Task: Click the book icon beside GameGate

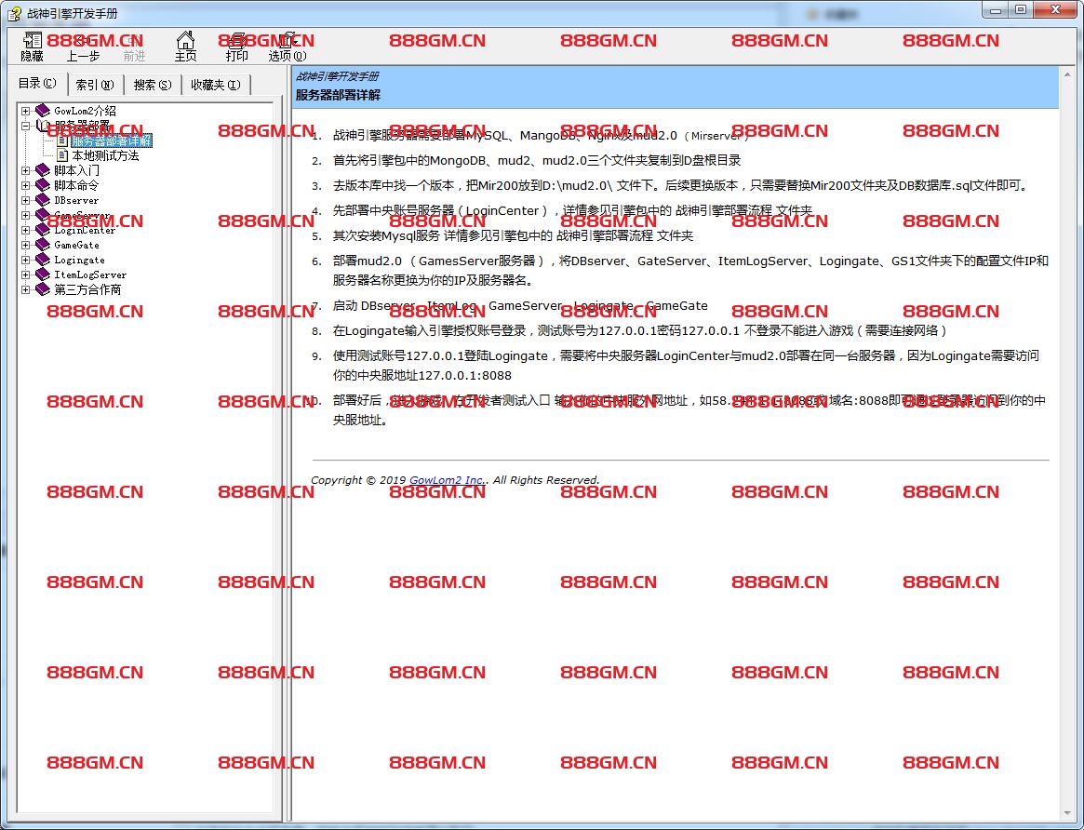Action: click(43, 245)
